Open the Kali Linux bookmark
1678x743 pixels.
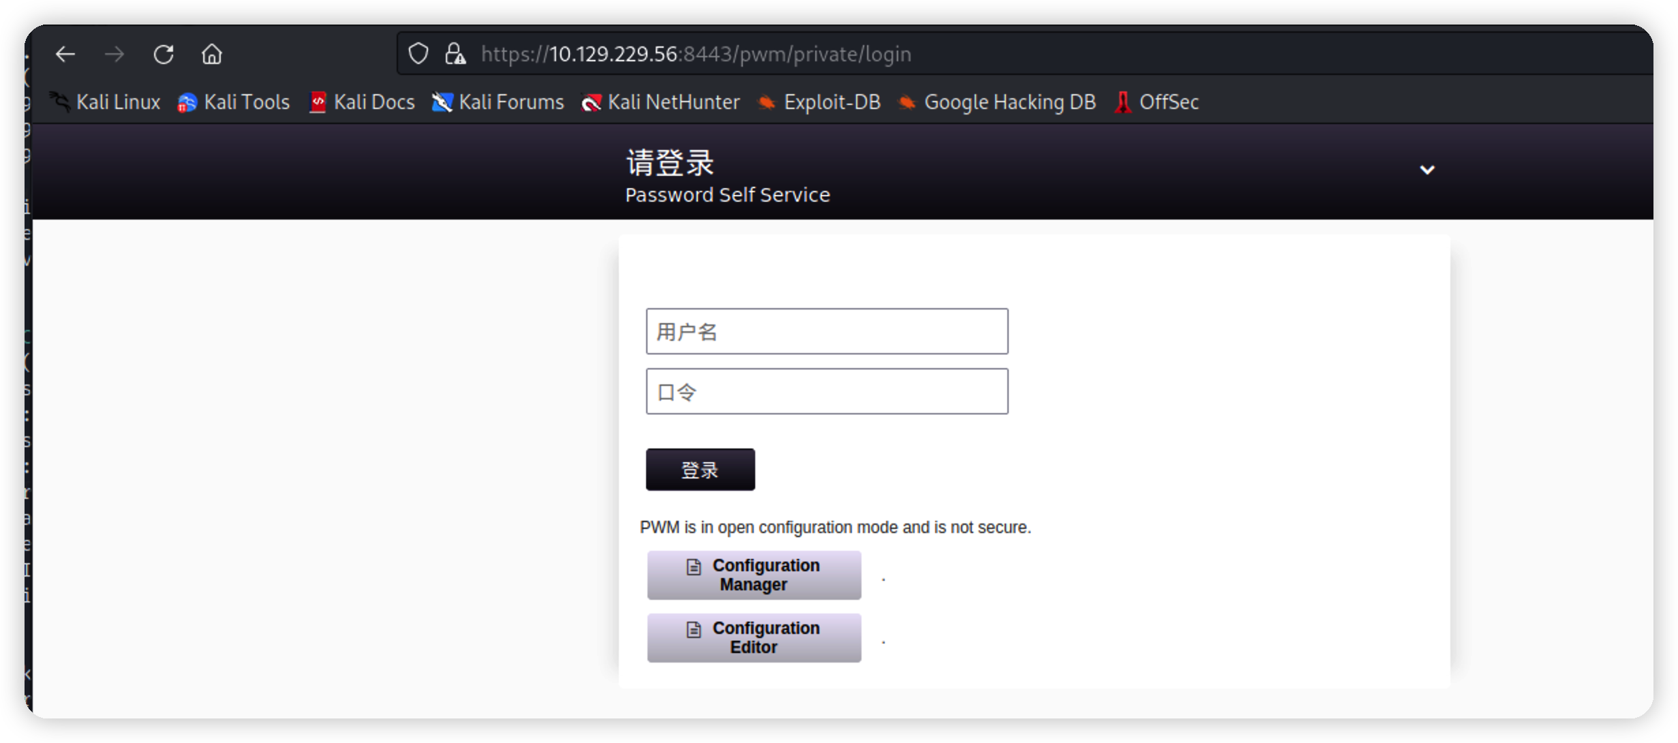(106, 102)
